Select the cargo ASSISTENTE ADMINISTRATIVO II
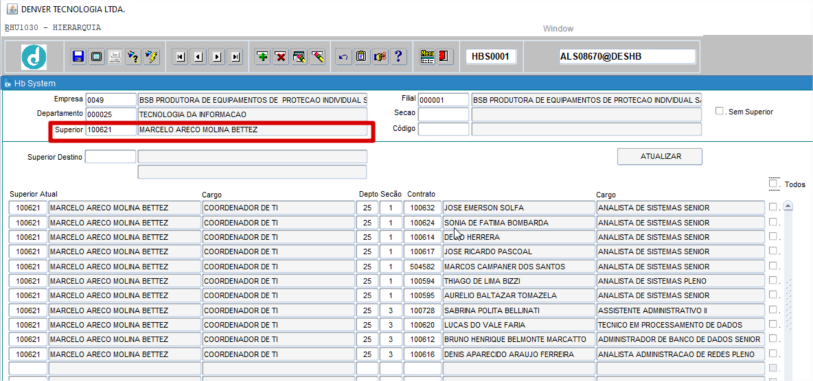Image resolution: width=813 pixels, height=381 pixels. pyautogui.click(x=680, y=310)
